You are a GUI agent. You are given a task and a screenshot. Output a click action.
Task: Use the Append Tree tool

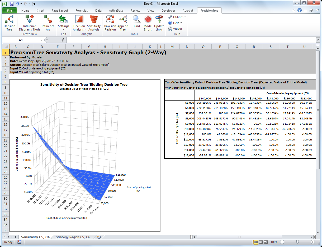tap(123, 23)
